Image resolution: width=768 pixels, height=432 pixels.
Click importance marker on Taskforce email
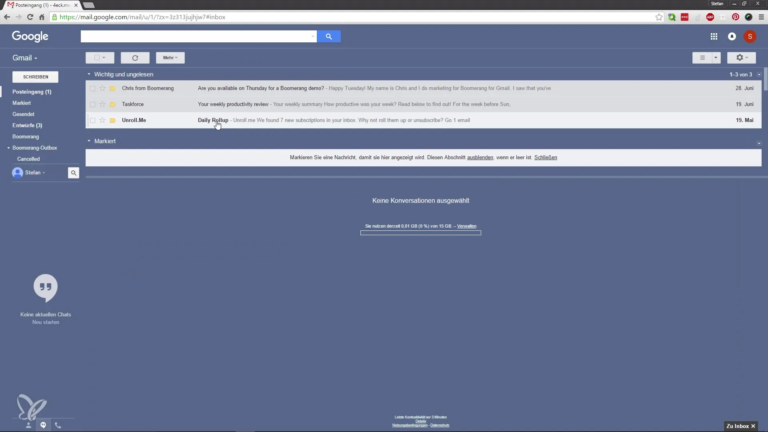[113, 104]
